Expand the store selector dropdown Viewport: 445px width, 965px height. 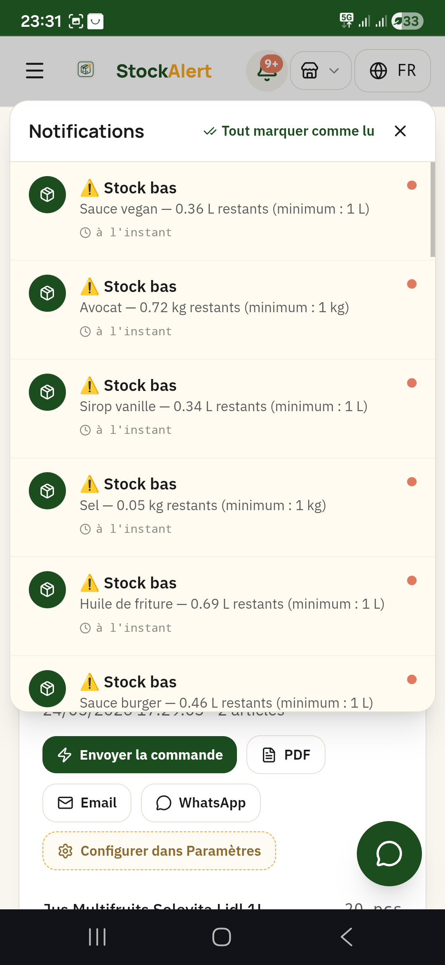click(321, 71)
